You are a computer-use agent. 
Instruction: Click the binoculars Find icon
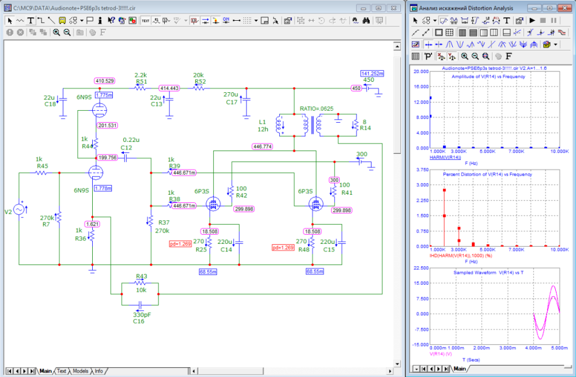pyautogui.click(x=365, y=20)
